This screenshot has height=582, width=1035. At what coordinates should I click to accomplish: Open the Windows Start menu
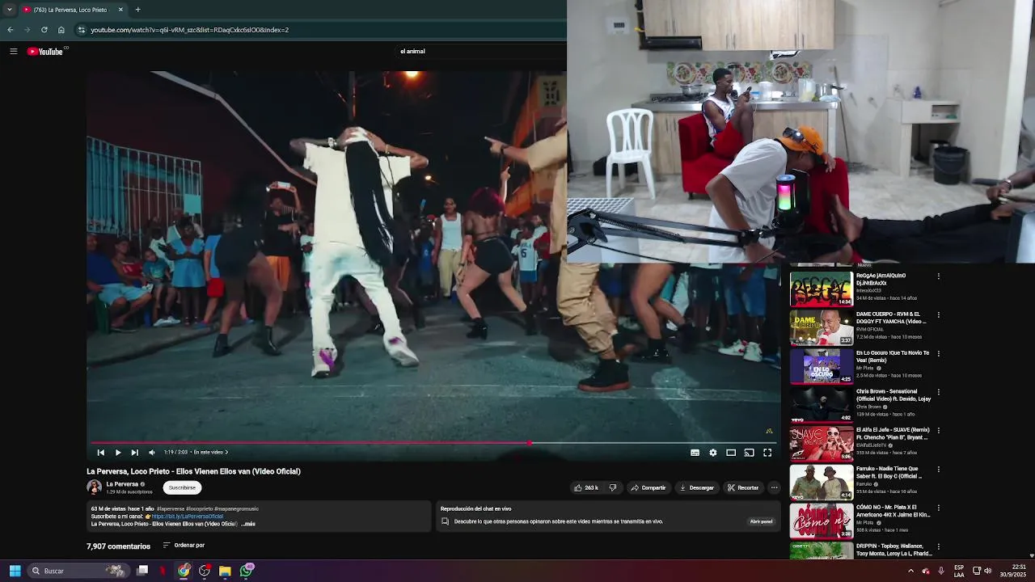point(15,571)
